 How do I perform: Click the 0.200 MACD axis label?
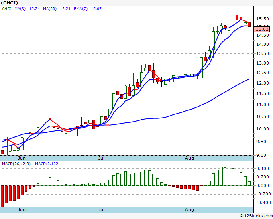click(263, 177)
